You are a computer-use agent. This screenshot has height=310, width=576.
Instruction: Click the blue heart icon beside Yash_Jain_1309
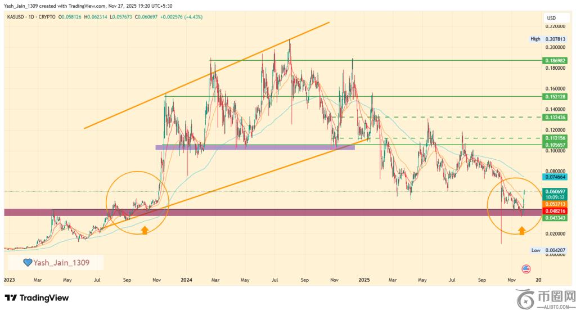[26, 262]
